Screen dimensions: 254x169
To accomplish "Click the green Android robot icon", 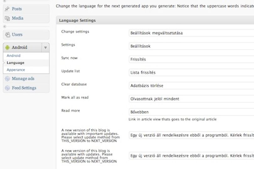I will [7, 47].
